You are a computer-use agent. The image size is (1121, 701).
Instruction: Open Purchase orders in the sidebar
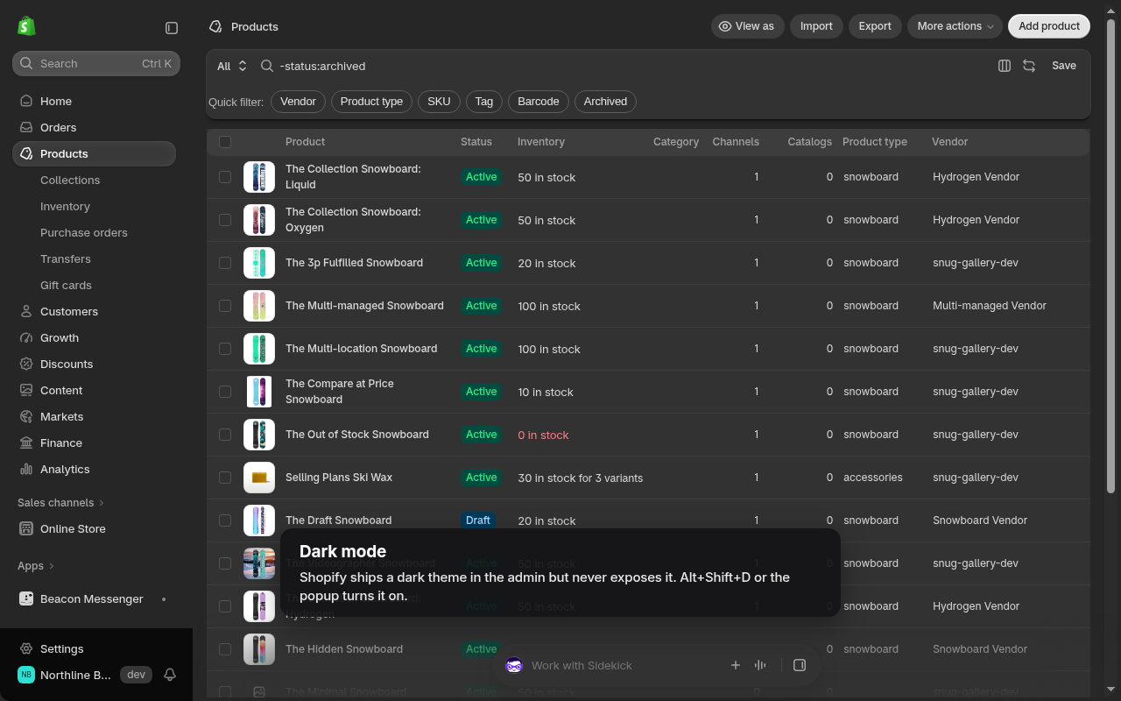pos(84,232)
